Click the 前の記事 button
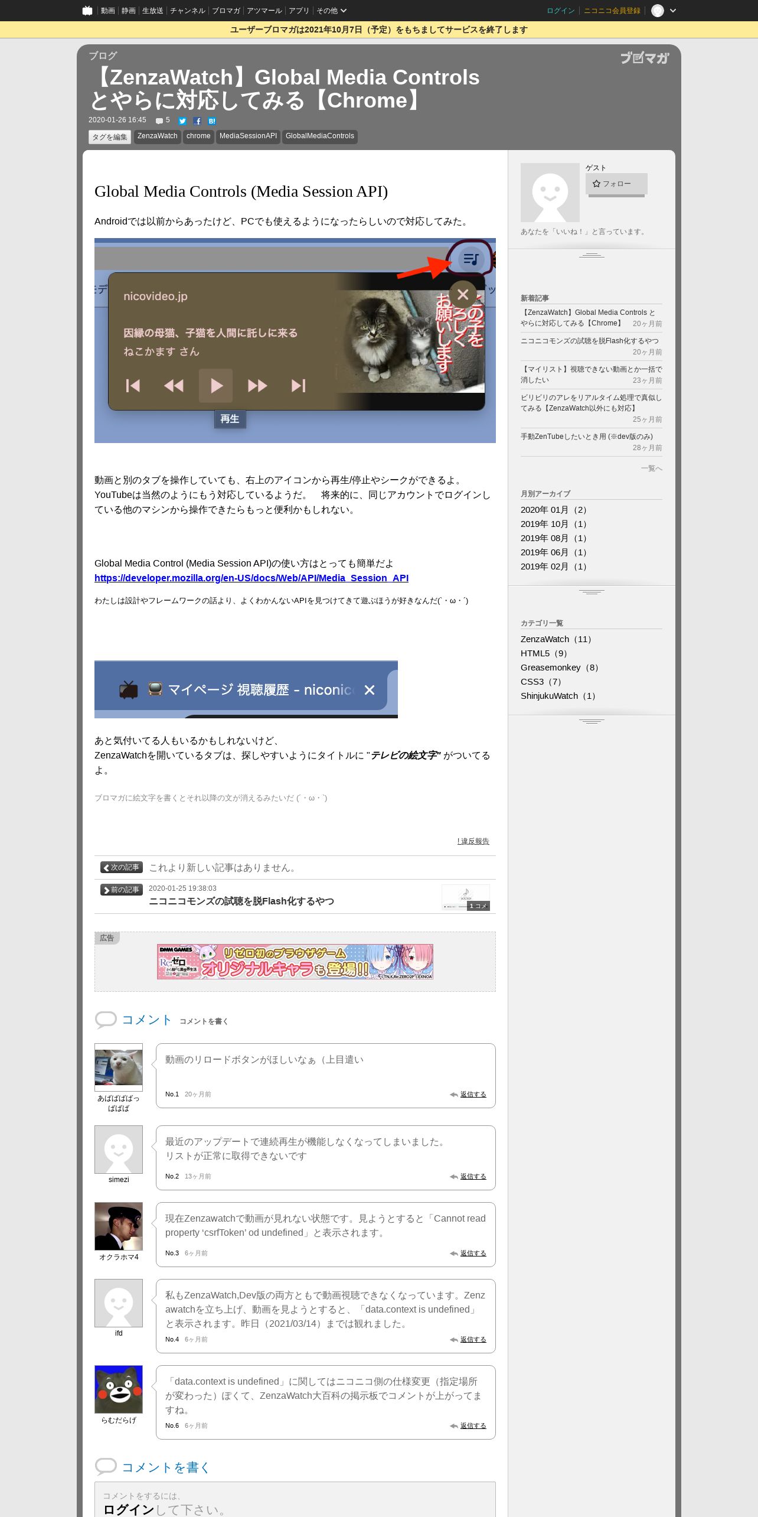Image resolution: width=758 pixels, height=1517 pixels. pos(122,890)
